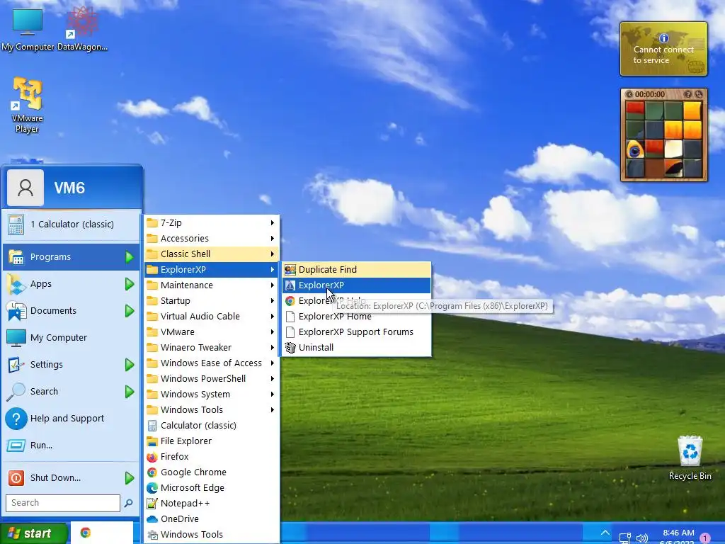Open the 7-Zip programs folder
Screen dimensions: 725x544
(212, 223)
